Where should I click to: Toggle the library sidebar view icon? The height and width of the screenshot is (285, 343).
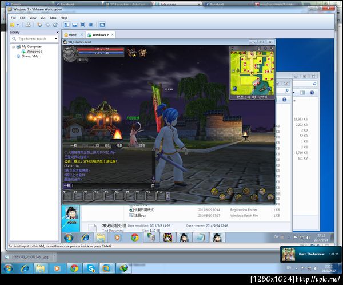tap(67, 25)
